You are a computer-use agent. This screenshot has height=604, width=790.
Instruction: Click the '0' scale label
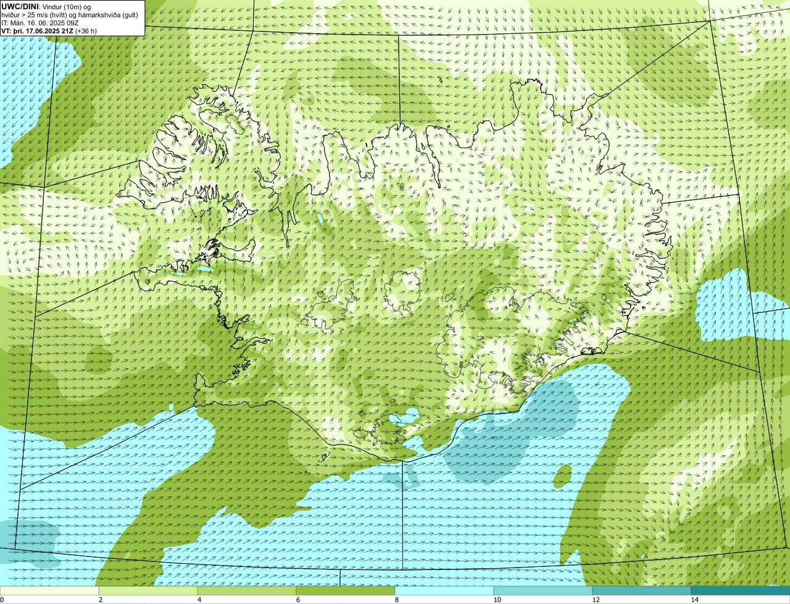[x=2, y=600]
